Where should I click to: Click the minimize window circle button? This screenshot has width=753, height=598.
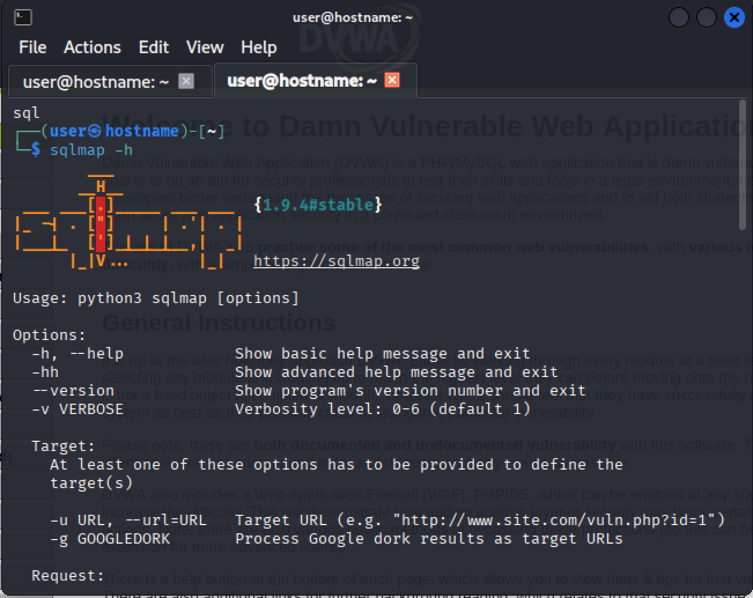point(679,17)
